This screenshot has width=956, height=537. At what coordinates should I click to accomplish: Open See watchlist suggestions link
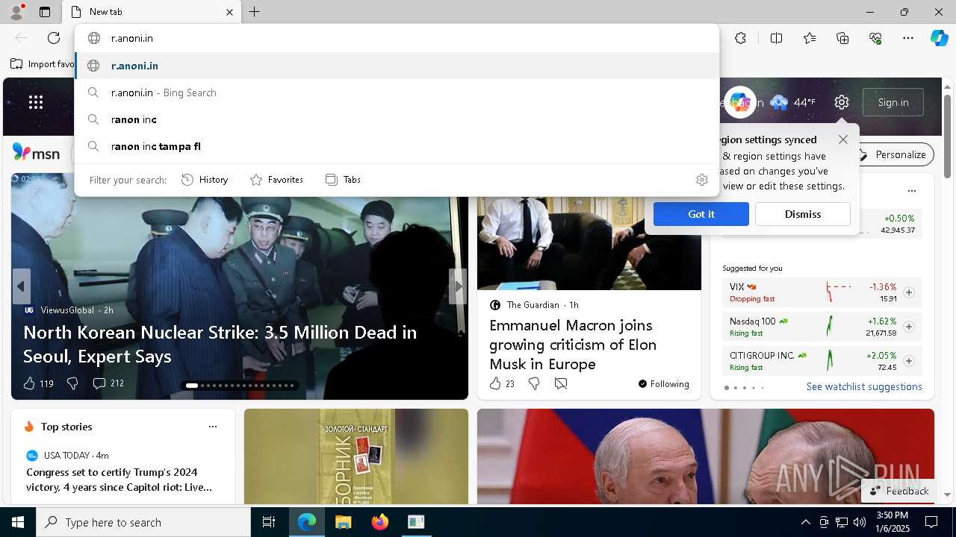(864, 386)
